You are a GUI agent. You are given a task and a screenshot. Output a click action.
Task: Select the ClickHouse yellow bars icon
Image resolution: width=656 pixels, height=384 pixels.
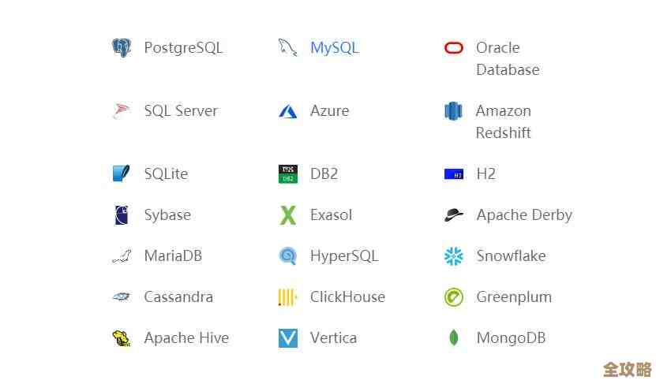coord(287,297)
